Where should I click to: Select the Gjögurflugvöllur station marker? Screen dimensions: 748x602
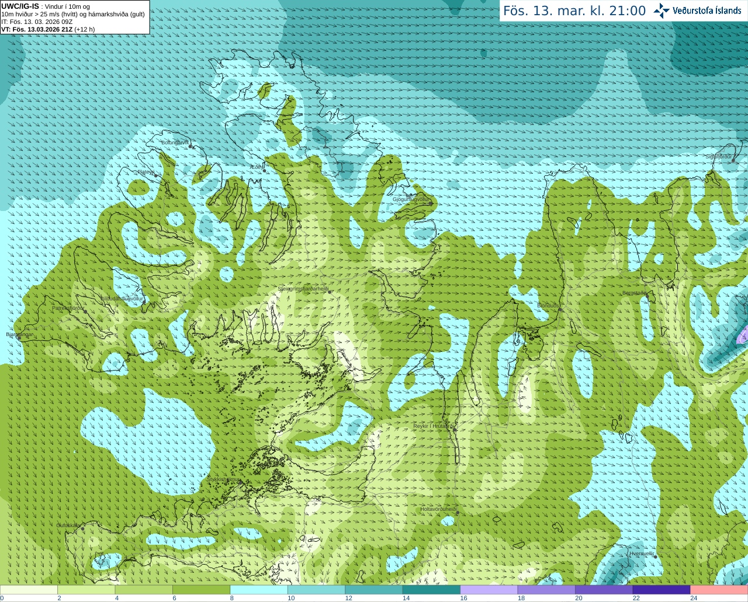pos(431,203)
